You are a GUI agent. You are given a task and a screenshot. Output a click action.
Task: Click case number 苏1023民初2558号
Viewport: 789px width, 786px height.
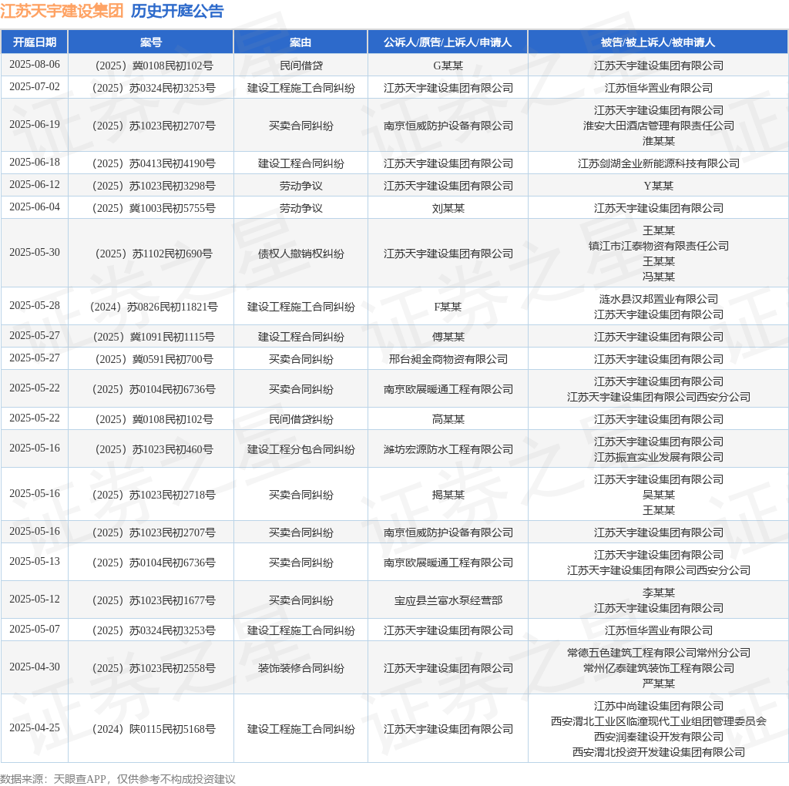pyautogui.click(x=154, y=668)
